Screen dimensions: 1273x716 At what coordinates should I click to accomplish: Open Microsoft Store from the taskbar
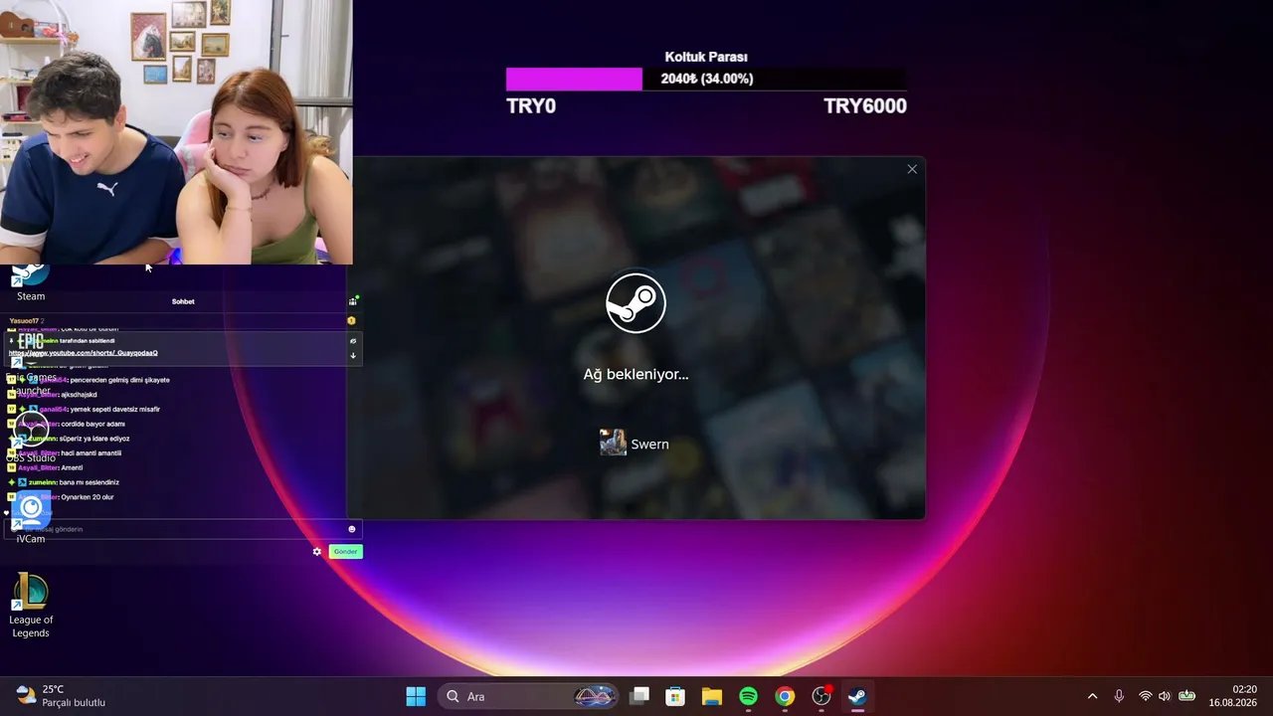tap(675, 696)
